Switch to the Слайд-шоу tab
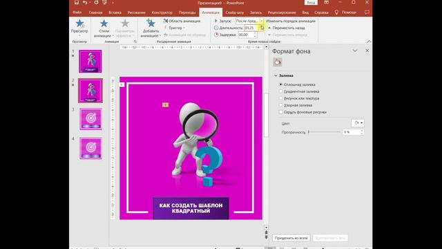 coord(235,12)
